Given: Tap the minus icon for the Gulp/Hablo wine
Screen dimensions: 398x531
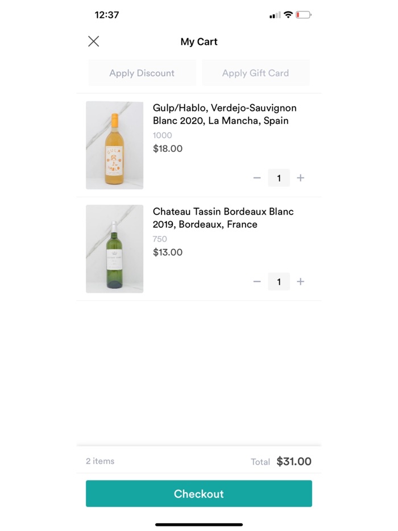Looking at the screenshot, I should click(257, 177).
